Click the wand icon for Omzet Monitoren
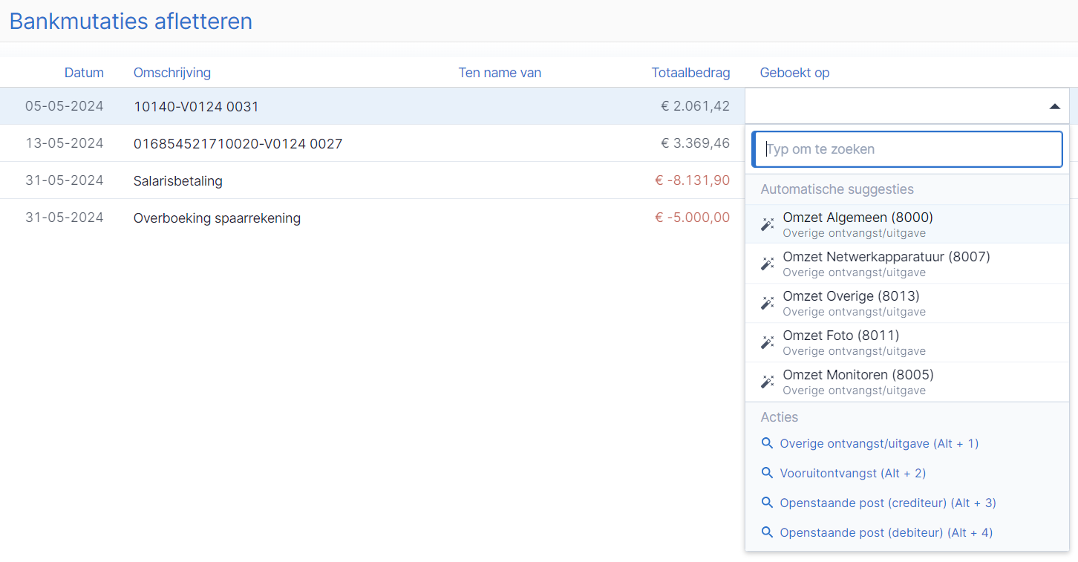 pyautogui.click(x=768, y=382)
